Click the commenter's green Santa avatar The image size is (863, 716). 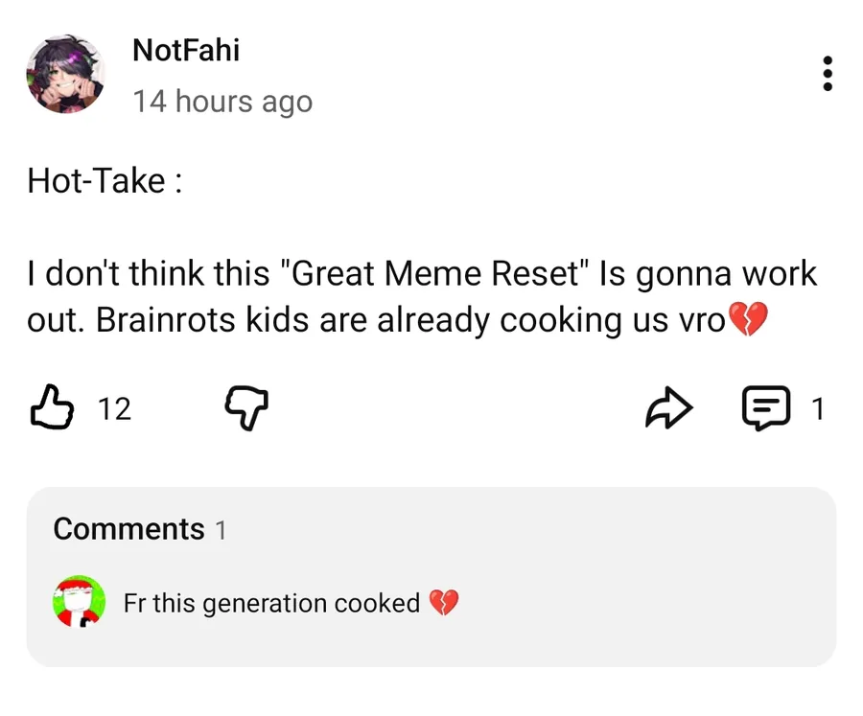79,603
